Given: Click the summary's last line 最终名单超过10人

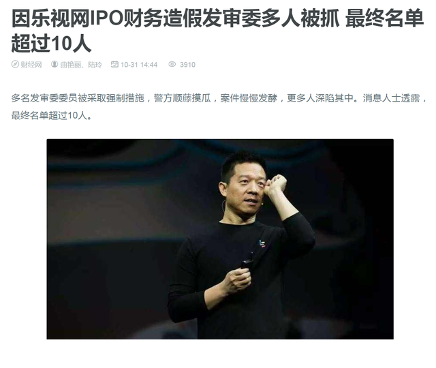Looking at the screenshot, I should click(52, 115).
